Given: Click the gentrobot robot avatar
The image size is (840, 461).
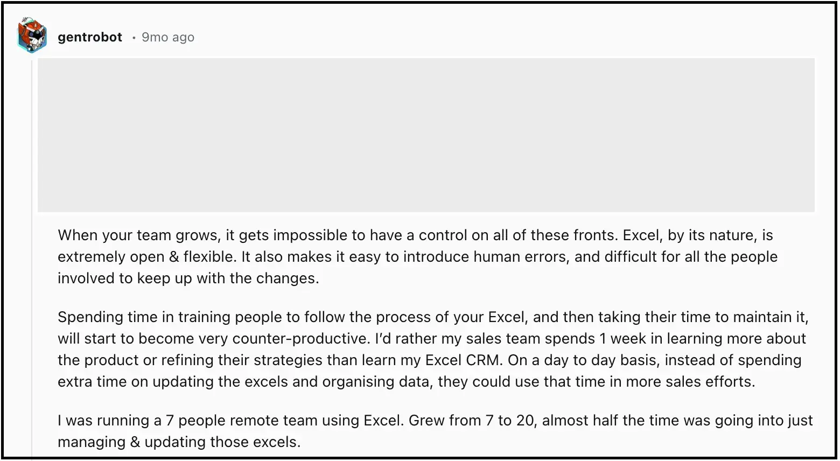Looking at the screenshot, I should 32,36.
